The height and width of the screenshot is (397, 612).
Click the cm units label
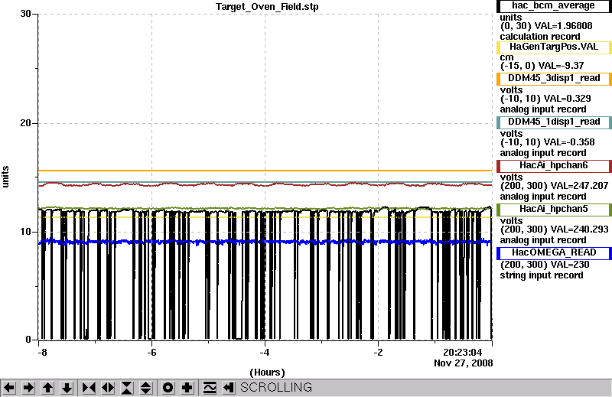tap(506, 57)
